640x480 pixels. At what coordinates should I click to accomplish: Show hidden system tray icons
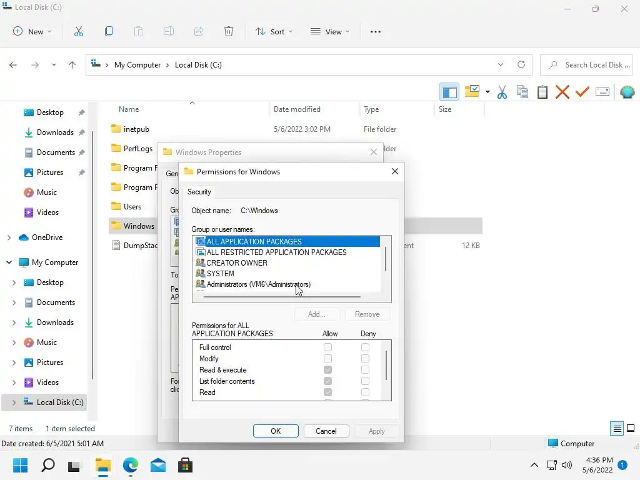click(534, 465)
